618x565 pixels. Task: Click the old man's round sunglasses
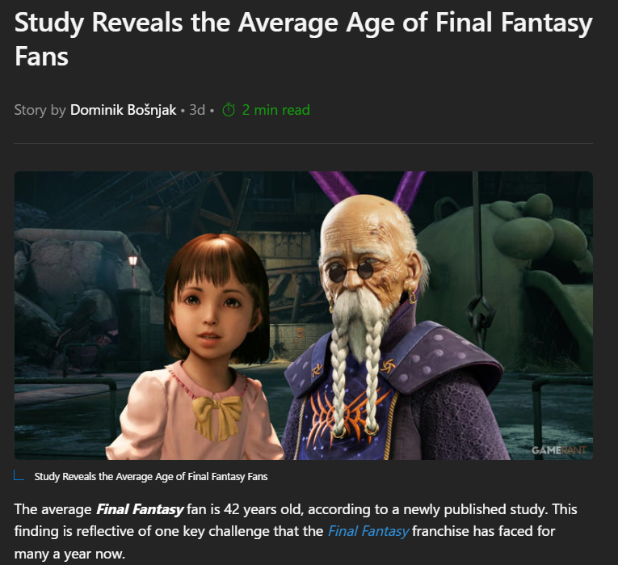point(351,272)
